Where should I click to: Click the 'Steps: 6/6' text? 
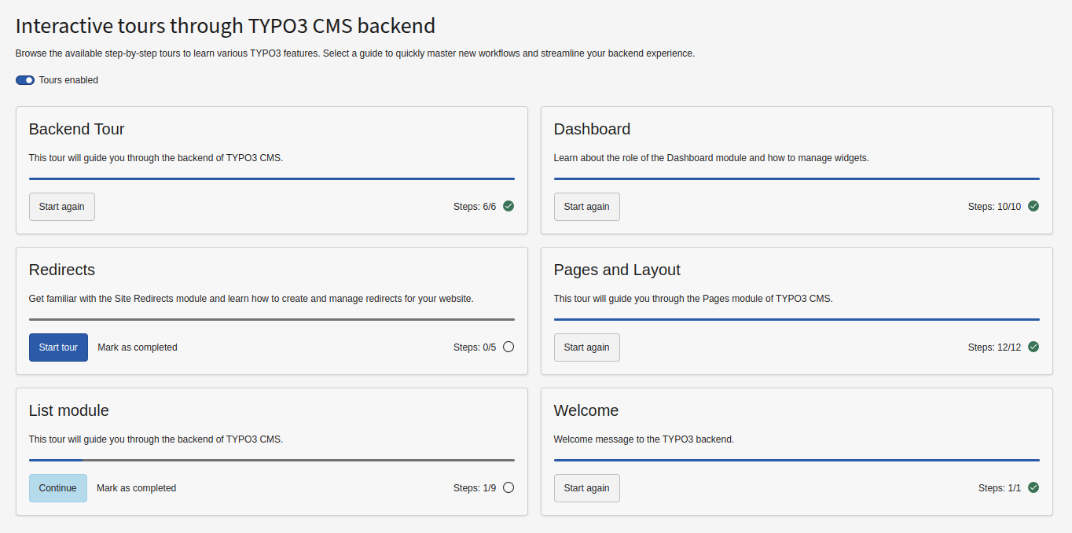(x=475, y=207)
